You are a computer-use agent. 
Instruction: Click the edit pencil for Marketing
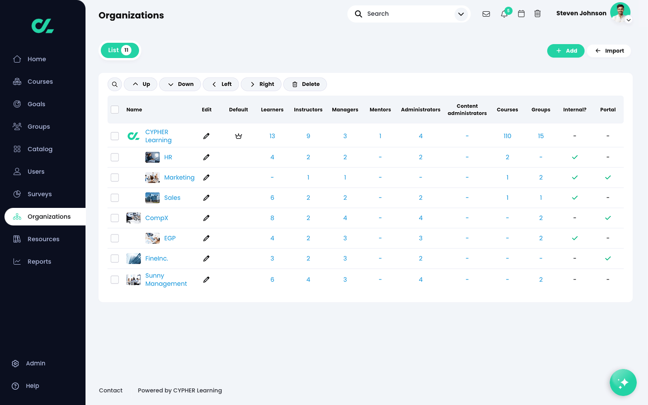[206, 177]
